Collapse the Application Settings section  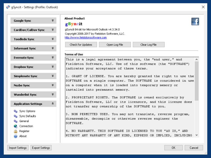[x=33, y=104]
